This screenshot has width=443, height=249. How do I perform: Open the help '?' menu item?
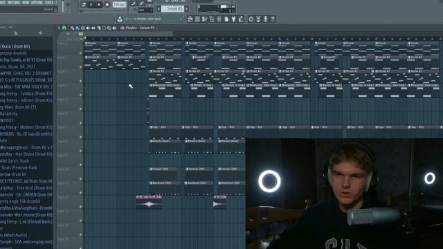tap(56, 3)
